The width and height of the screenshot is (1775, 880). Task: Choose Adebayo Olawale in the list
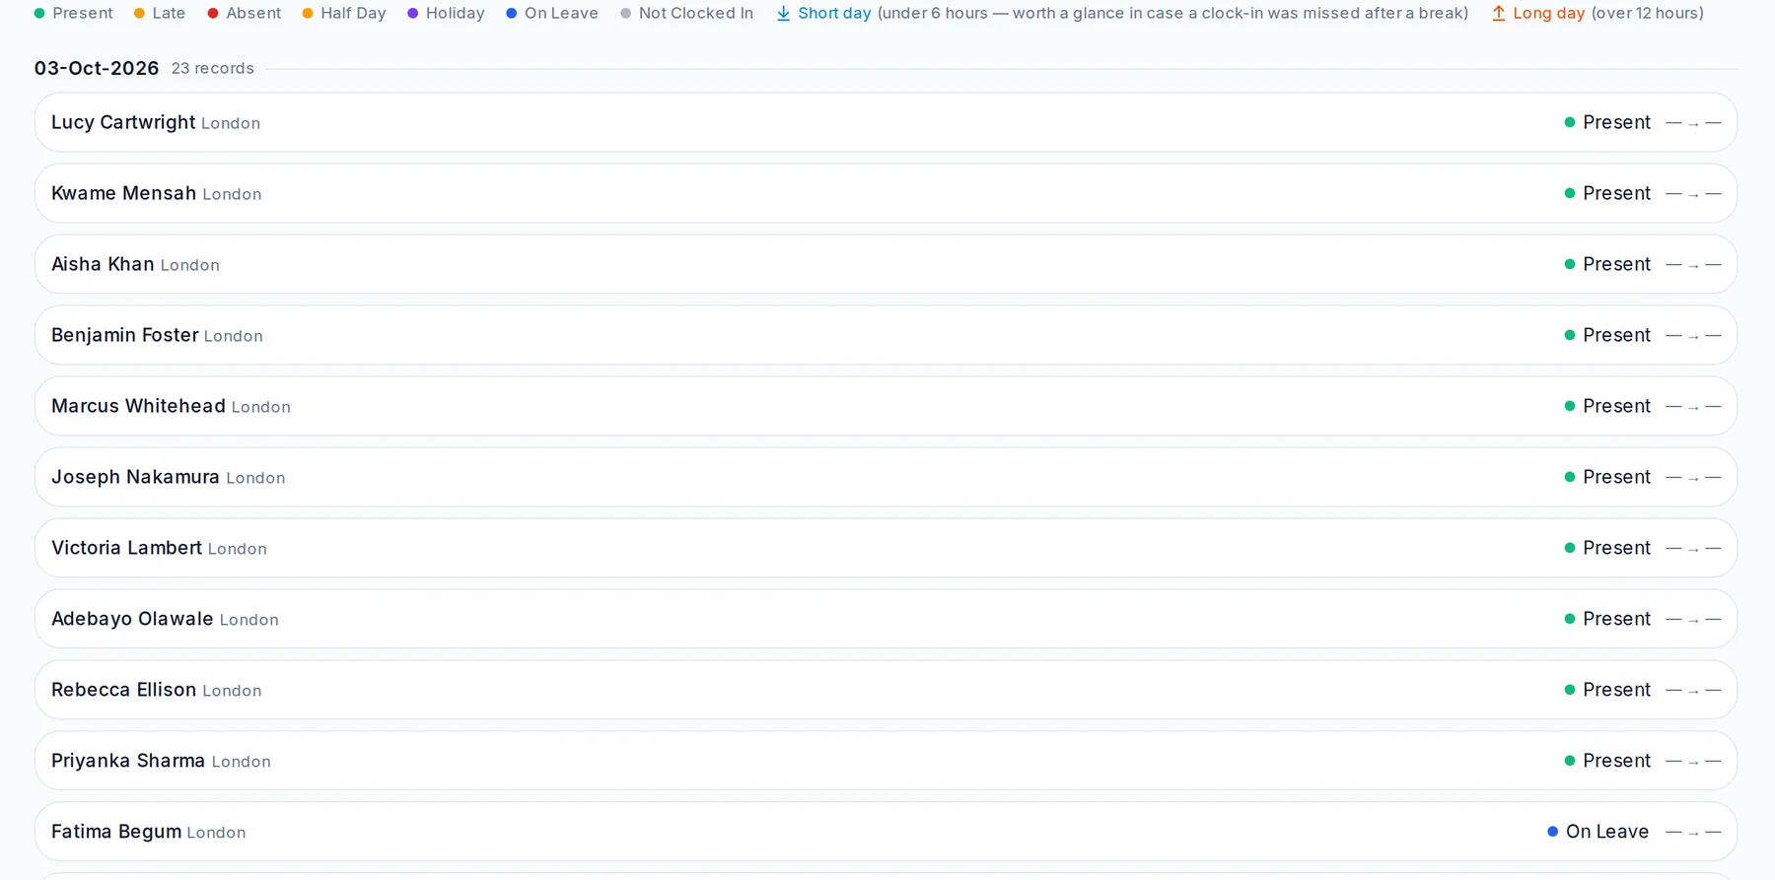click(886, 619)
